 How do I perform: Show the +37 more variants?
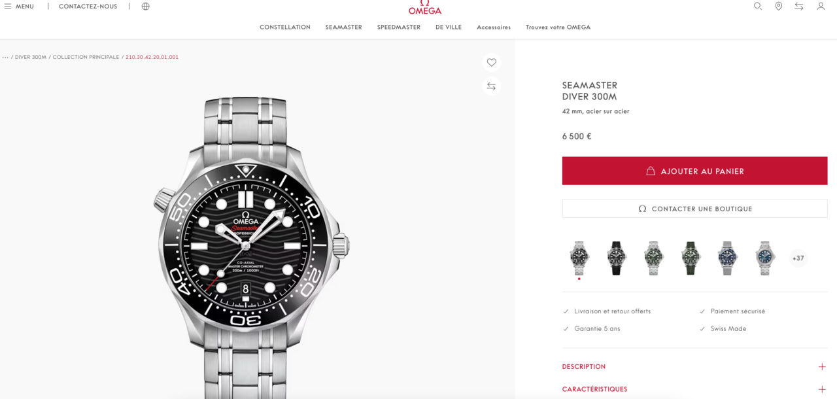pos(798,258)
